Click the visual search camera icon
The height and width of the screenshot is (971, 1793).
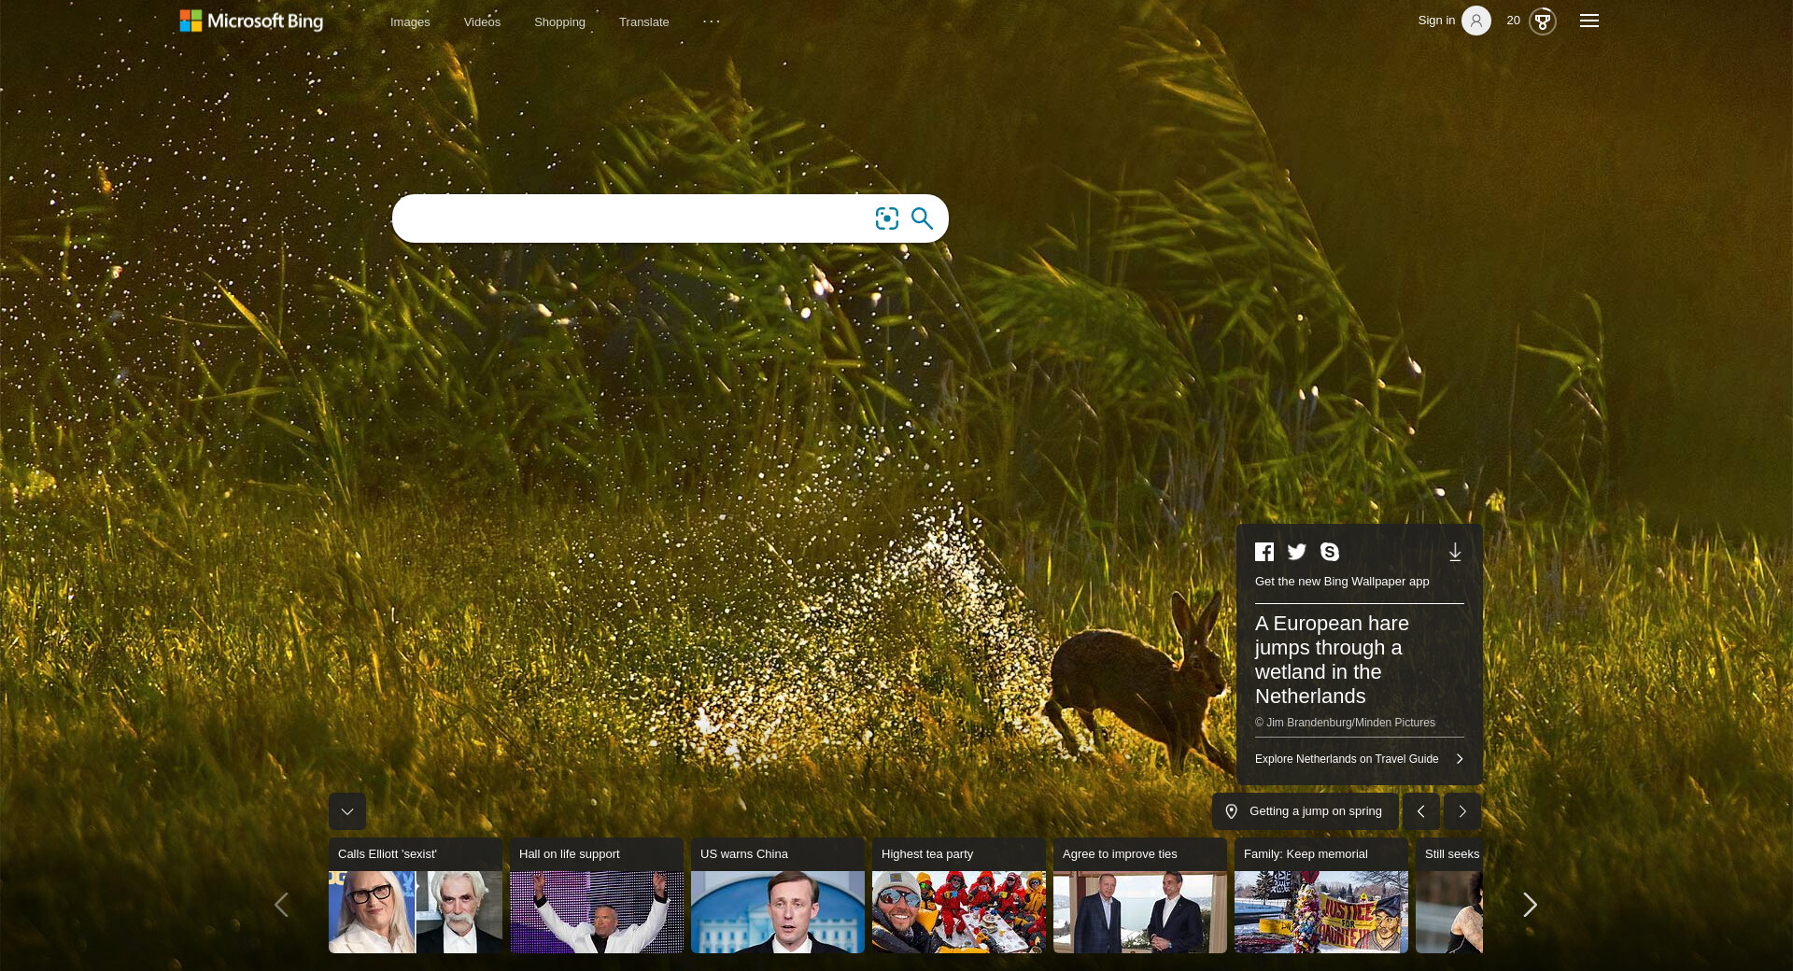[886, 218]
